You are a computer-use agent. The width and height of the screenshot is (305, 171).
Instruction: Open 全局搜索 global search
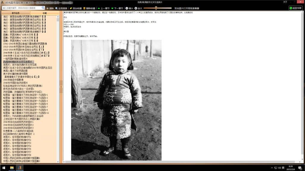tap(61, 8)
